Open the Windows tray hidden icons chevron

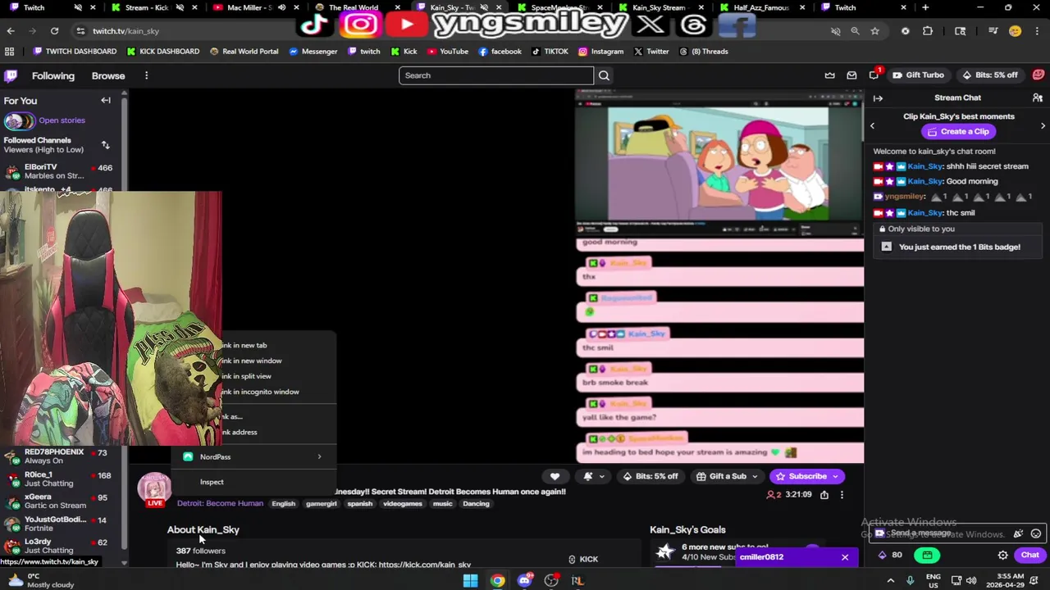[x=891, y=580]
